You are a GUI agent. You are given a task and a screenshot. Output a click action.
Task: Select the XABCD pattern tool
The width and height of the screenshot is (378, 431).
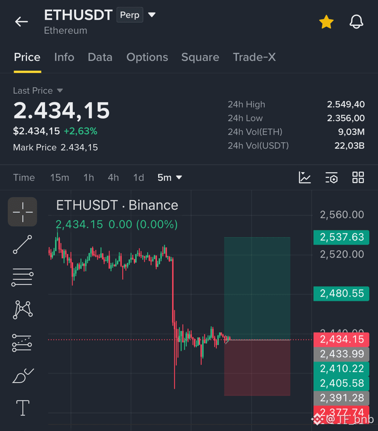pos(23,310)
